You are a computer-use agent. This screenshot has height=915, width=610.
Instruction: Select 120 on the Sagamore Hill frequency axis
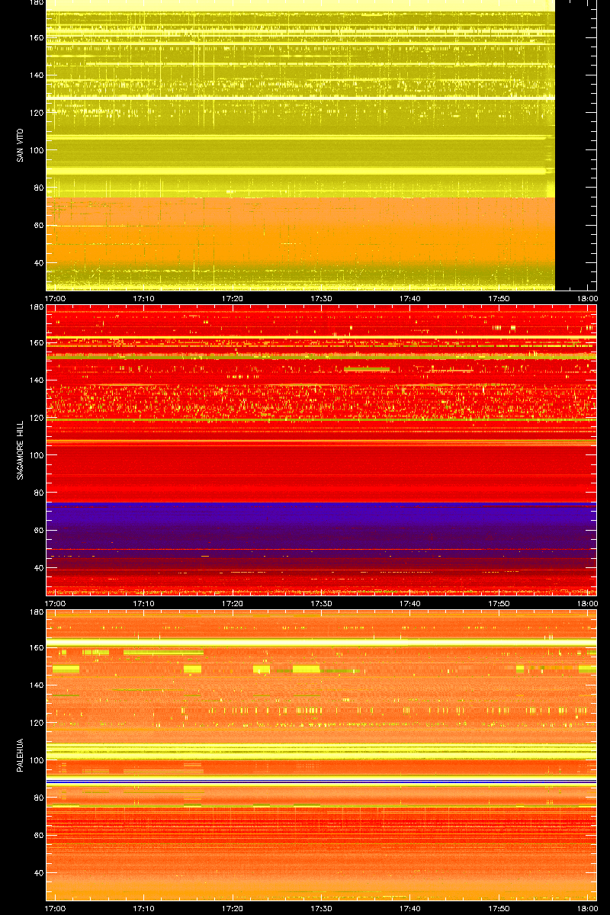[x=35, y=417]
